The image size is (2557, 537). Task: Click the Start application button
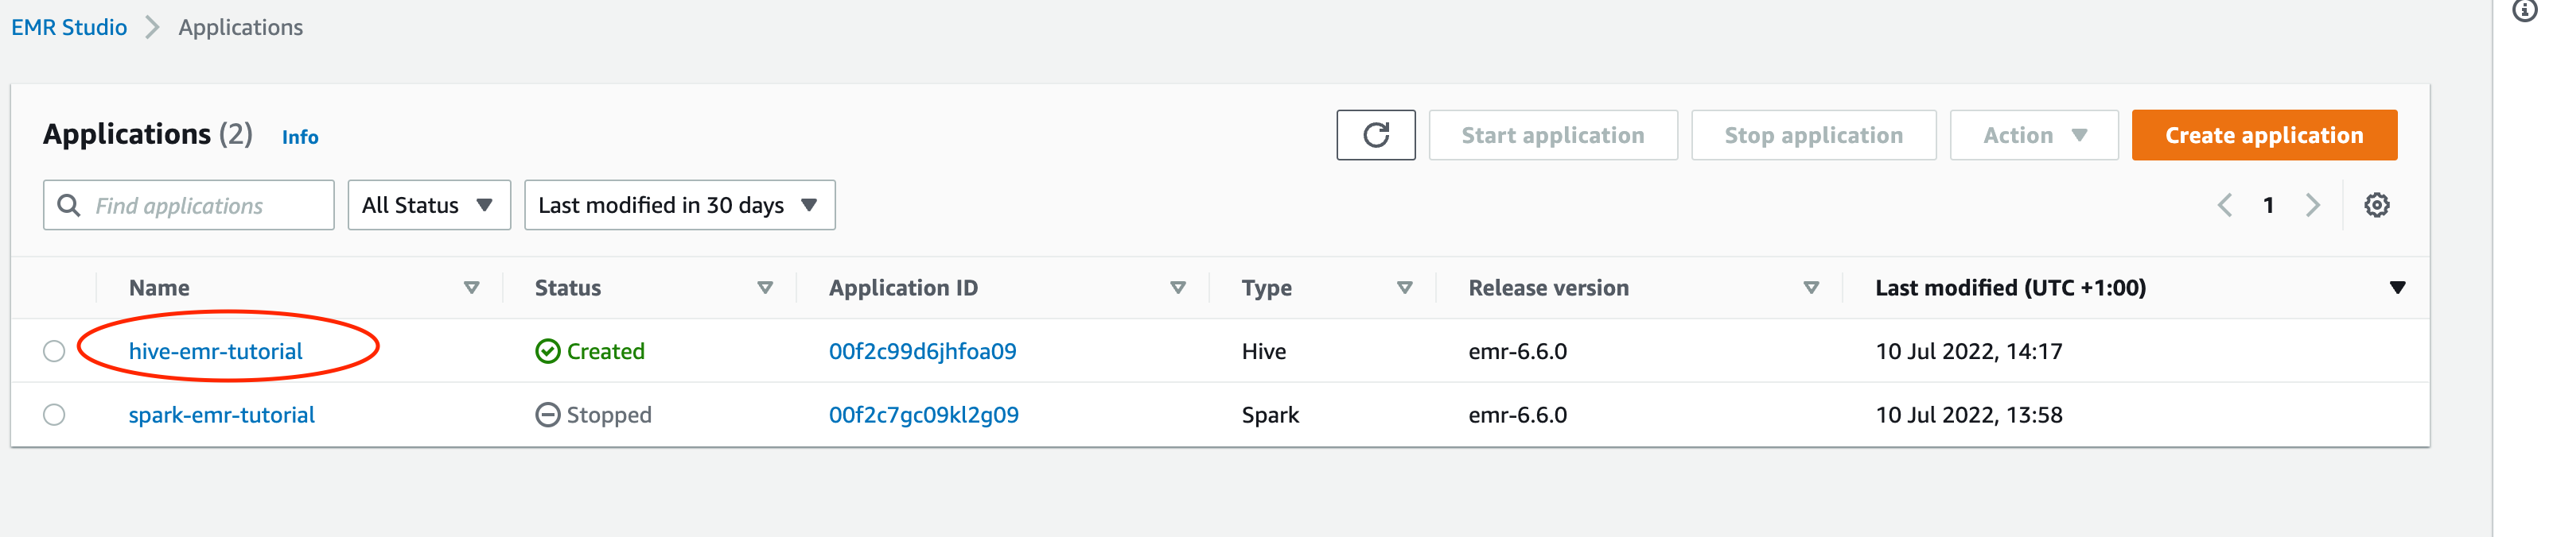point(1552,135)
